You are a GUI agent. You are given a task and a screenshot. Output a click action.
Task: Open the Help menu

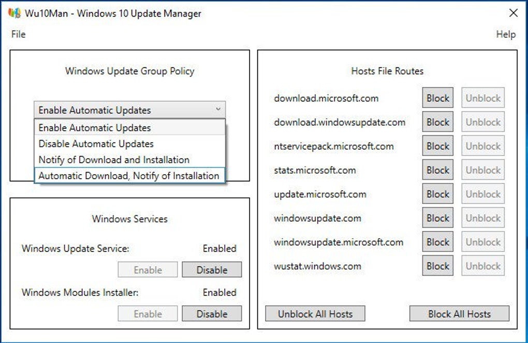506,34
